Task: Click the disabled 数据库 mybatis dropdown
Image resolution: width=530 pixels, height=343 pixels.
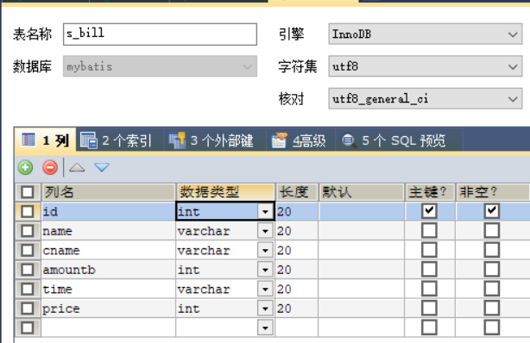Action: click(x=160, y=66)
